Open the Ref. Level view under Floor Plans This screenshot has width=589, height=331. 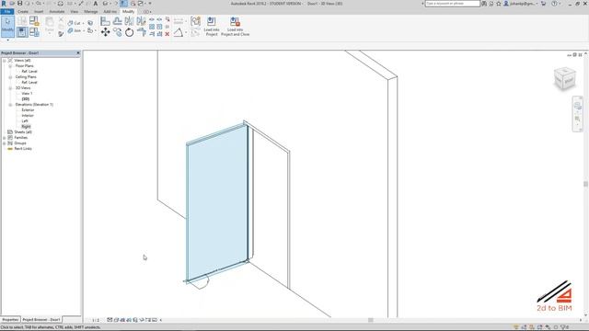click(x=29, y=72)
